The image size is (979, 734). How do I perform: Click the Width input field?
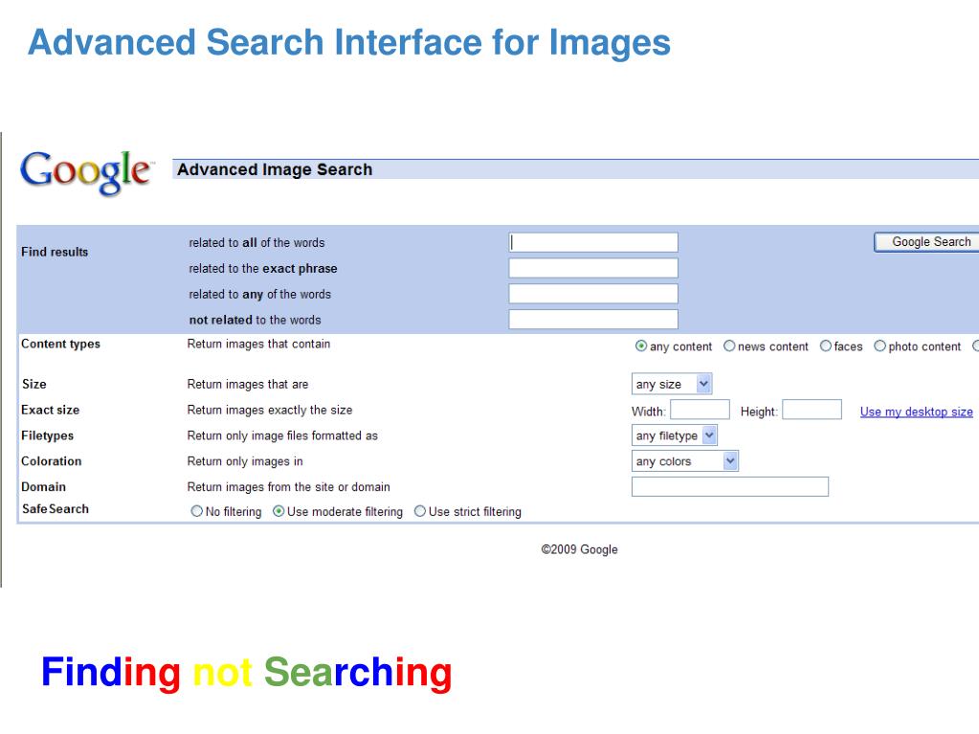point(700,411)
